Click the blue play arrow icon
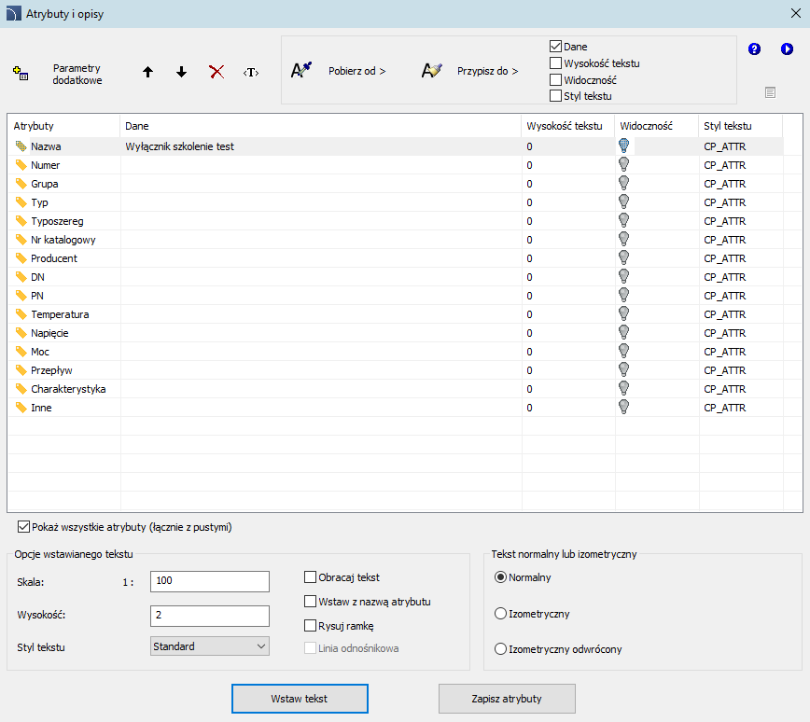 [x=788, y=49]
